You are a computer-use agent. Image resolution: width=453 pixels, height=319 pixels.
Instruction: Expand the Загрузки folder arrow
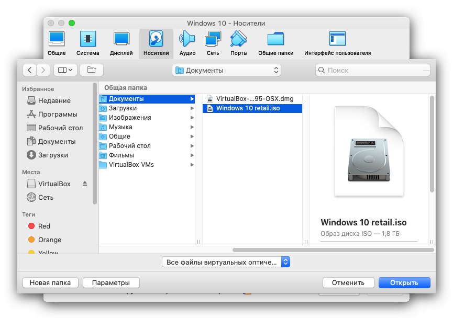pos(192,108)
